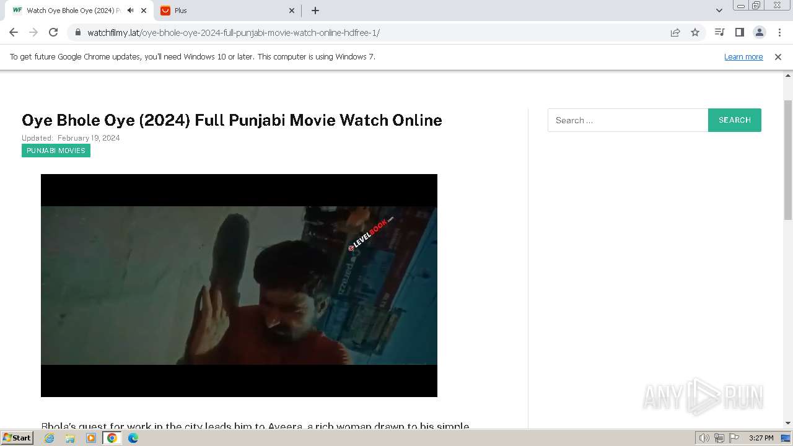Close the Watch Oye Bhole Oye tab
793x446 pixels.
tap(144, 11)
